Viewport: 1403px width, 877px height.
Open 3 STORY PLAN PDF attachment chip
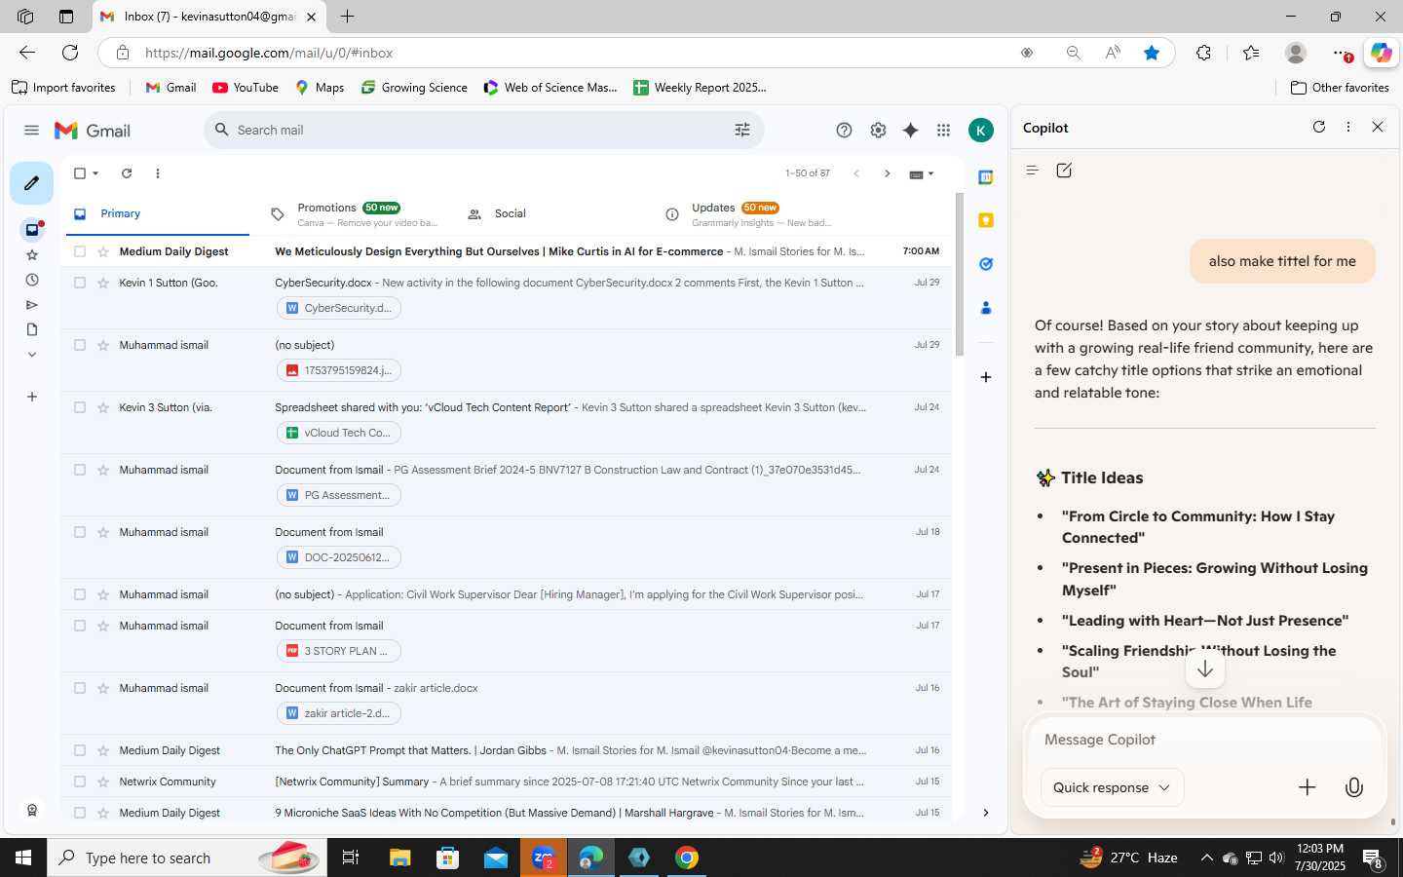[x=339, y=651]
